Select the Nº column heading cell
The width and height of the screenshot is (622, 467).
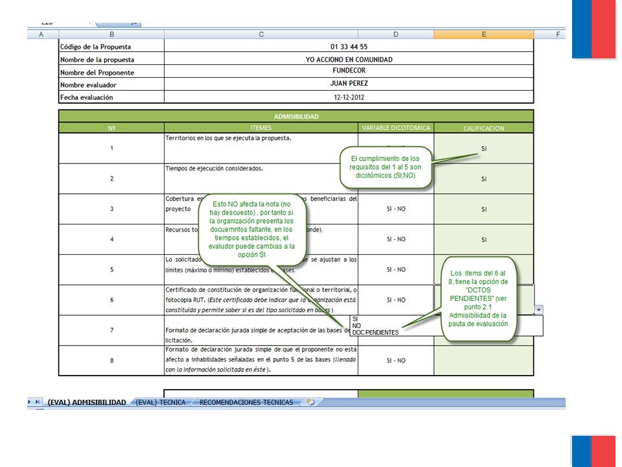coord(111,128)
